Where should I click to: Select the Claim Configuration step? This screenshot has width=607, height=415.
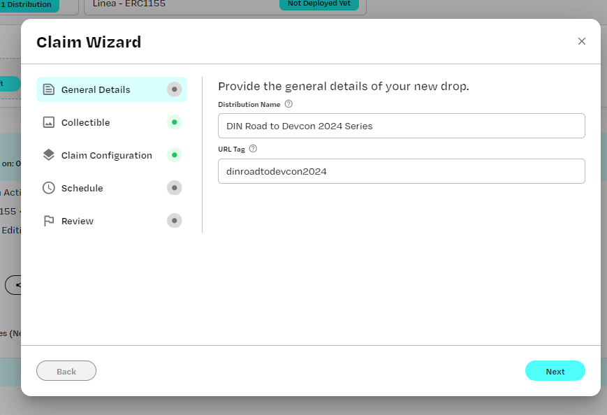(112, 155)
